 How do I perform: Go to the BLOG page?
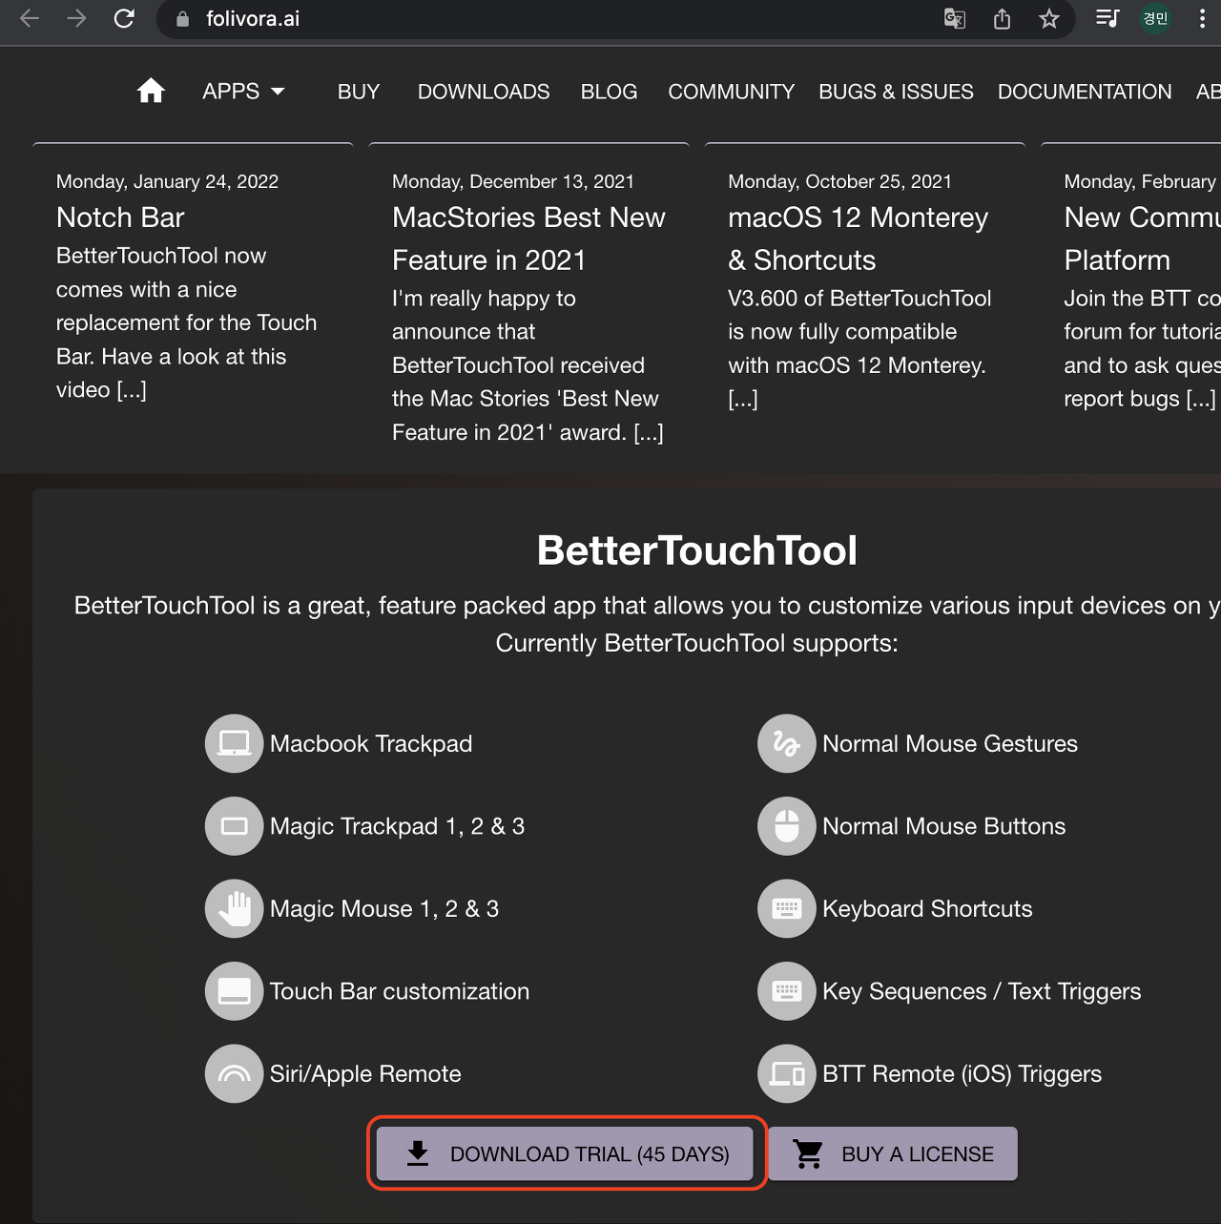coord(609,92)
